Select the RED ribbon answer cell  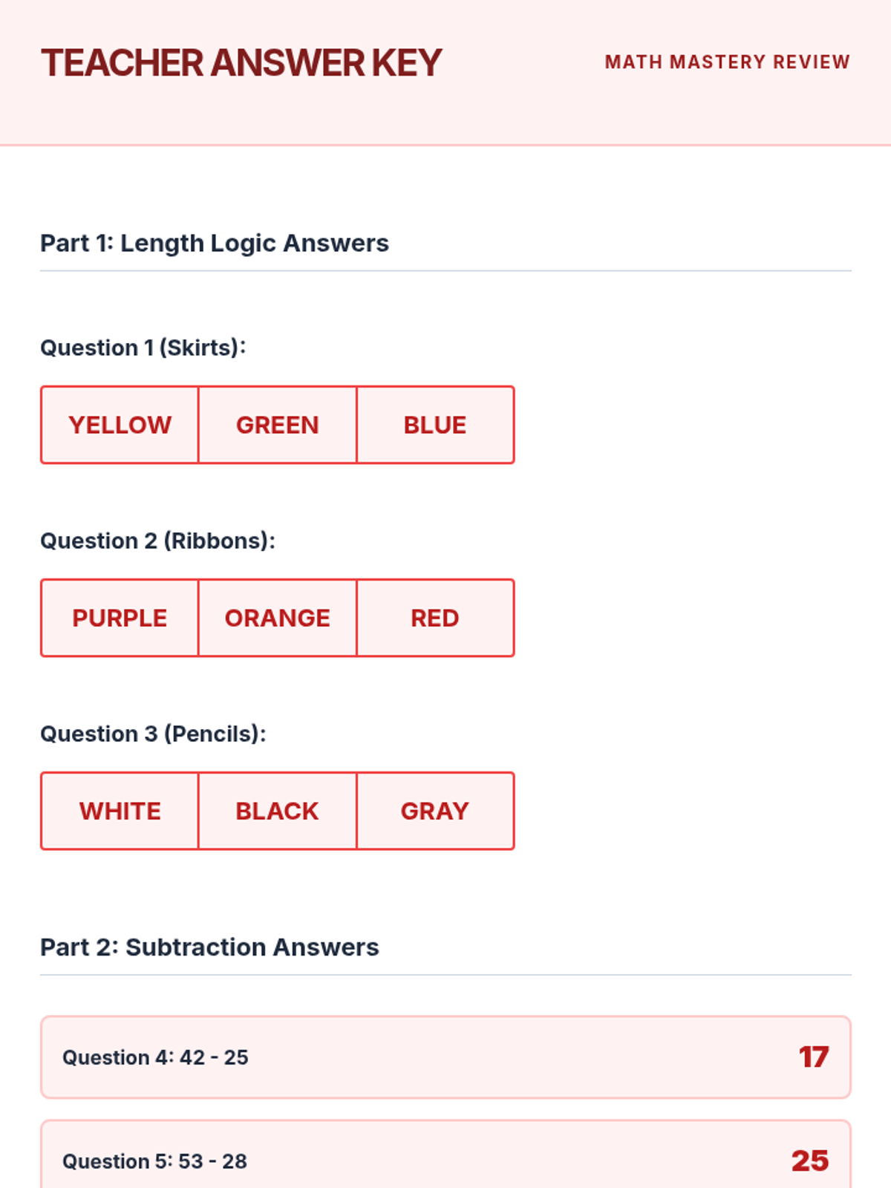click(x=436, y=618)
